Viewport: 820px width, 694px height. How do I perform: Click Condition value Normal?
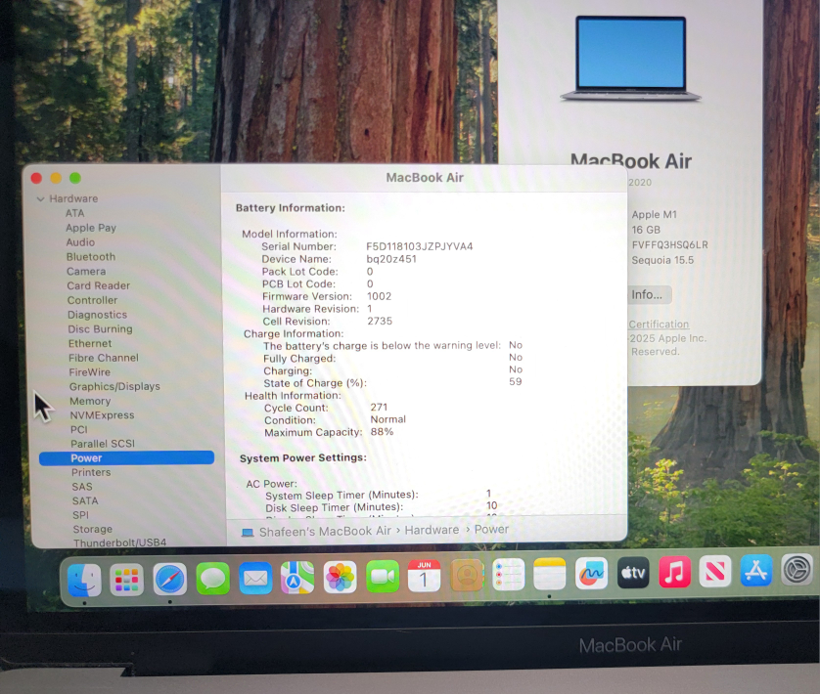click(388, 419)
